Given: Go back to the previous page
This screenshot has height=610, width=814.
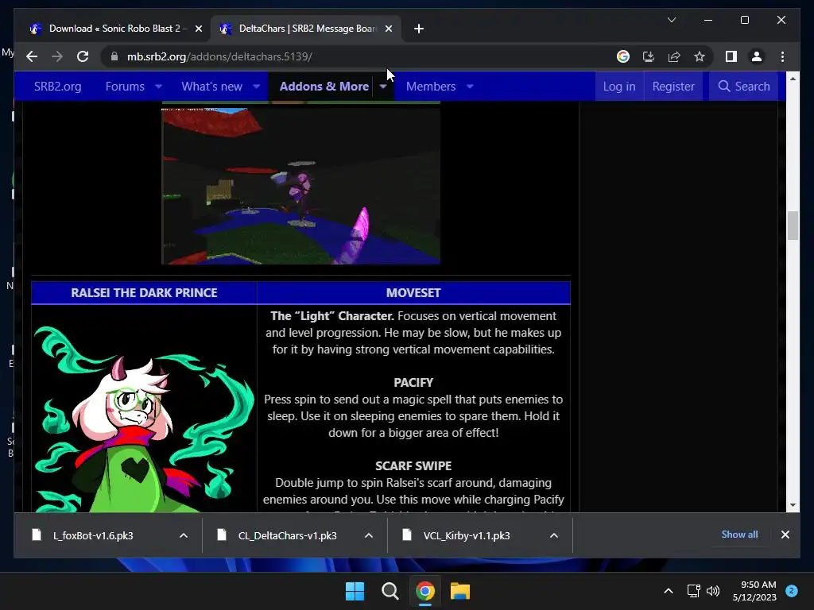Looking at the screenshot, I should pyautogui.click(x=32, y=56).
